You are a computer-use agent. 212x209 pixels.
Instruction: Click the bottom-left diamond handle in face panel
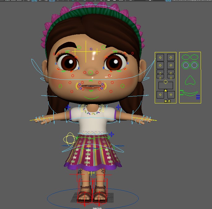coord(160,94)
